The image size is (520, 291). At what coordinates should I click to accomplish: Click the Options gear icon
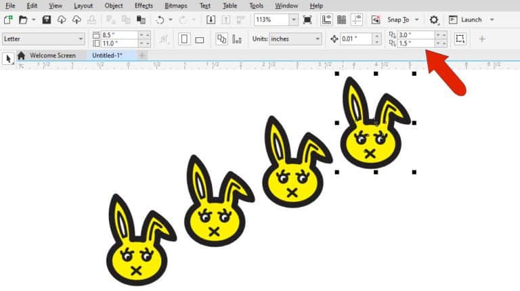point(434,20)
